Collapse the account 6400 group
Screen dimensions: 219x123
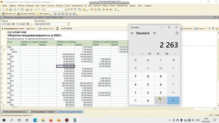2,102
